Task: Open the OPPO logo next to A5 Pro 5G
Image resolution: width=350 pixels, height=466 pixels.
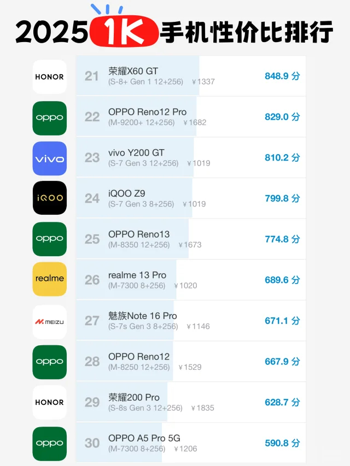Action: 49,444
